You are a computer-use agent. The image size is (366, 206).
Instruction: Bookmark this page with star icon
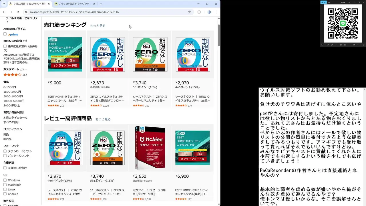pos(189,12)
